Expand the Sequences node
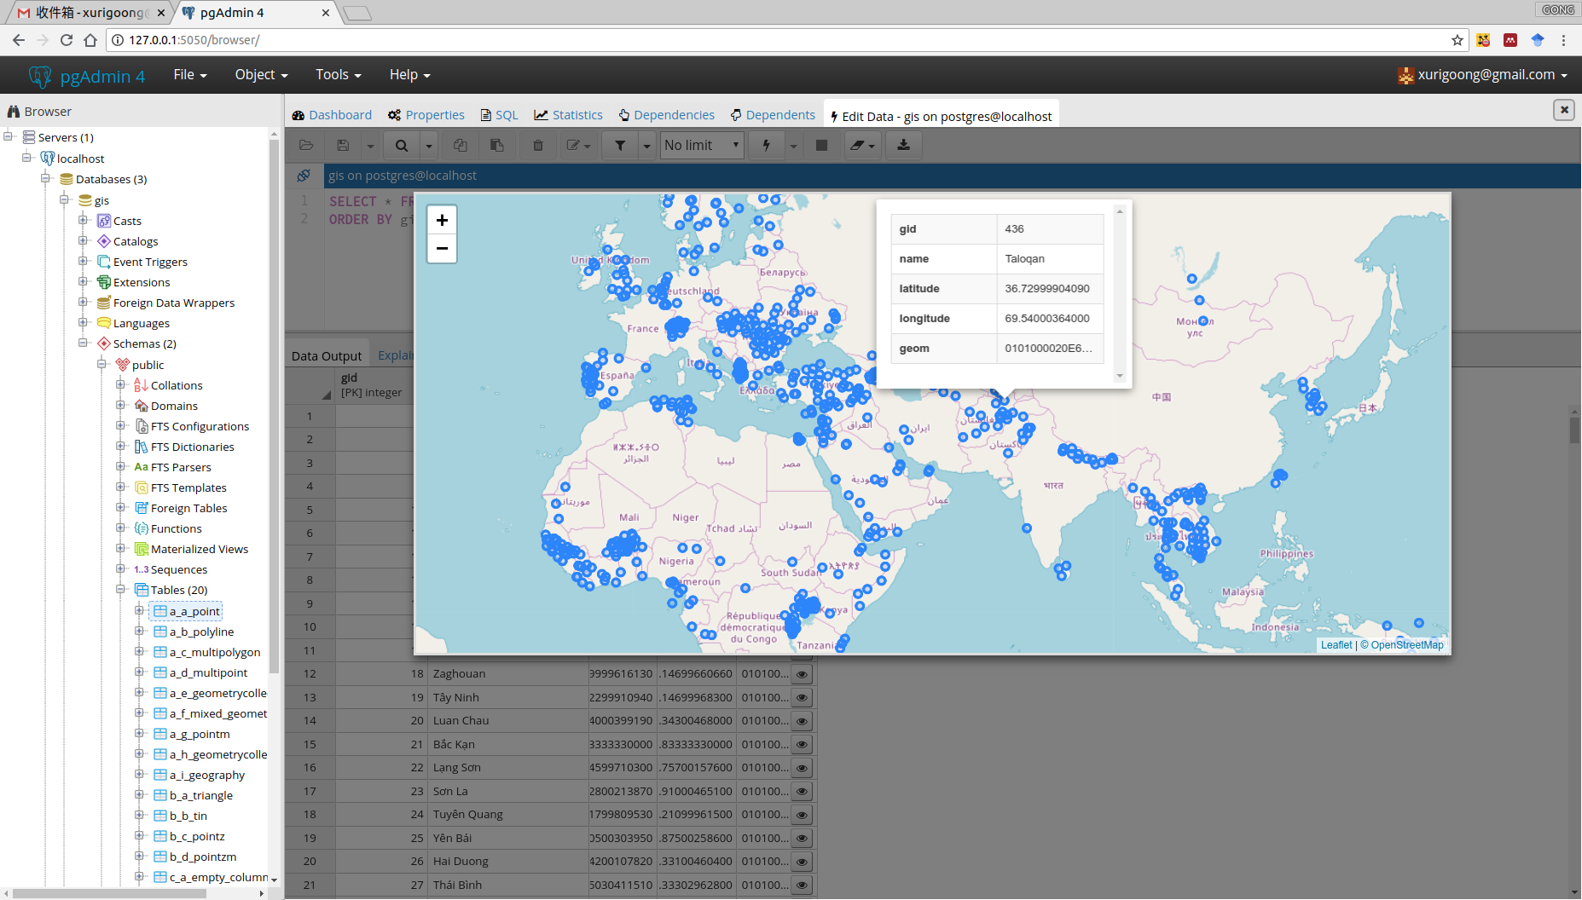 coord(120,568)
